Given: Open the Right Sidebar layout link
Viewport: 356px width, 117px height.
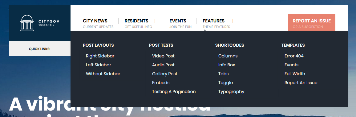Looking at the screenshot, I should coord(100,56).
